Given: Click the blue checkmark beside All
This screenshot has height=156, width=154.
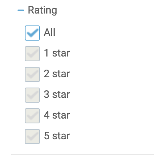Looking at the screenshot, I should [x=32, y=33].
